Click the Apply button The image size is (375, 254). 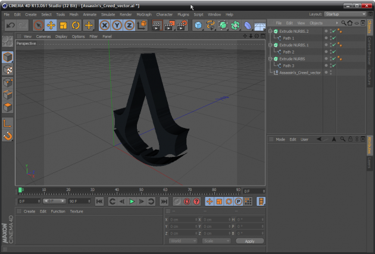249,241
